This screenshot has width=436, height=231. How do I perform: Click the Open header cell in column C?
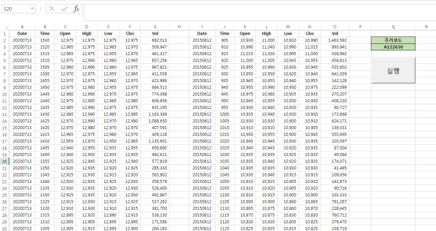(x=65, y=33)
